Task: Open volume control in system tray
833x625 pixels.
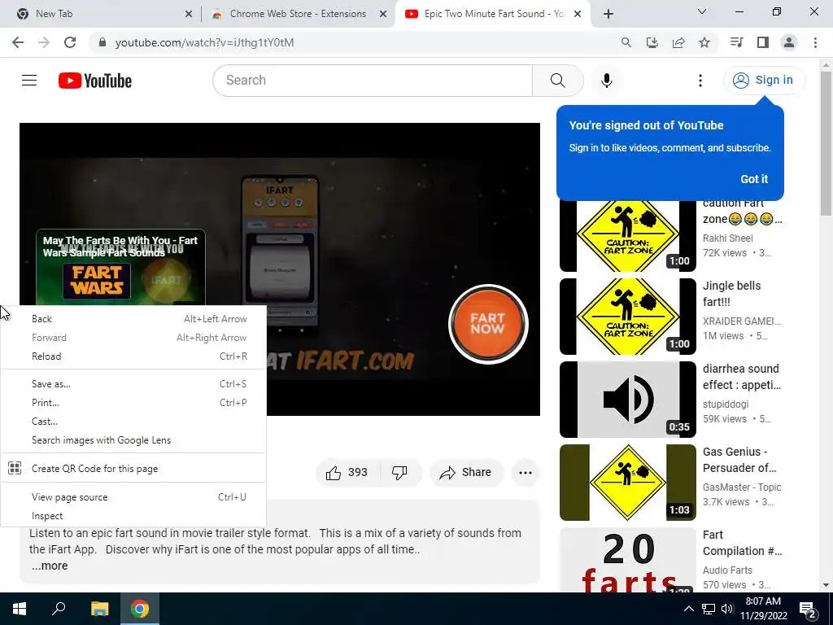Action: click(x=727, y=609)
